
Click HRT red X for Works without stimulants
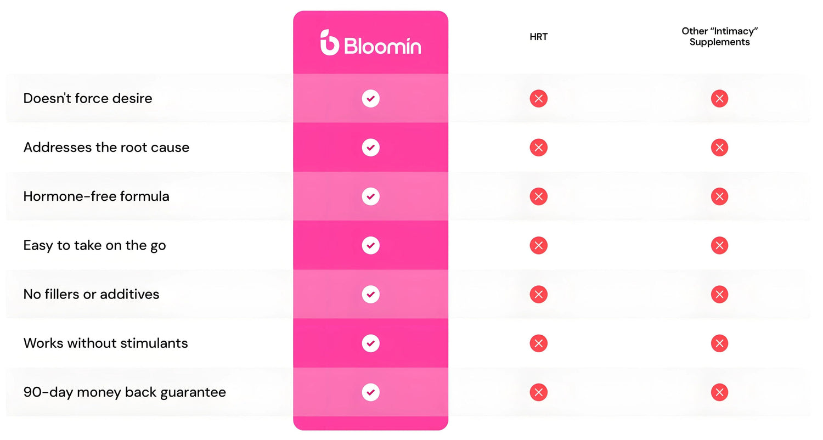click(x=539, y=343)
